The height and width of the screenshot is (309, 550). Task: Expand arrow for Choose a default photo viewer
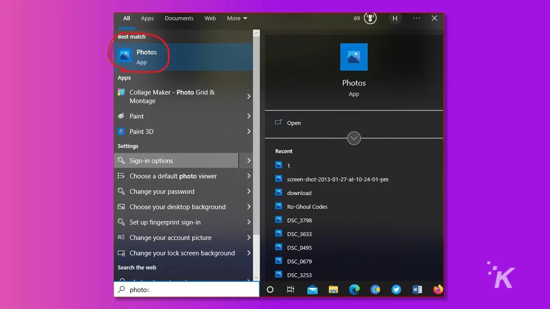pyautogui.click(x=249, y=176)
